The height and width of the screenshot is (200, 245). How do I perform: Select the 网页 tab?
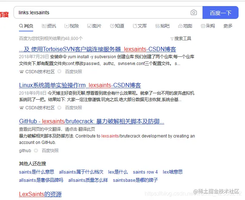26,26
